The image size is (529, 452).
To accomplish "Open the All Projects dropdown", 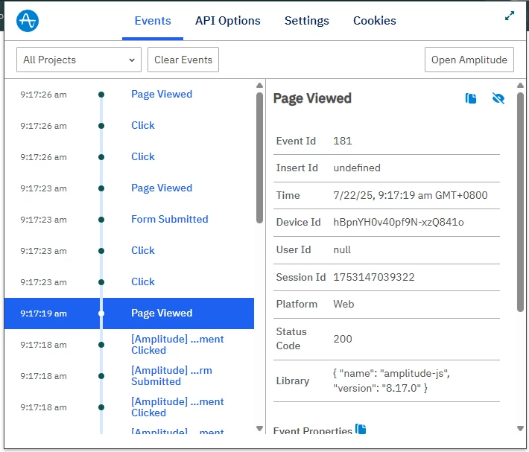I will coord(79,60).
